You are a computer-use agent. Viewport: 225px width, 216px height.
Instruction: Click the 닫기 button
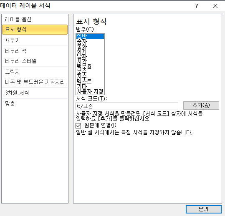(203, 209)
